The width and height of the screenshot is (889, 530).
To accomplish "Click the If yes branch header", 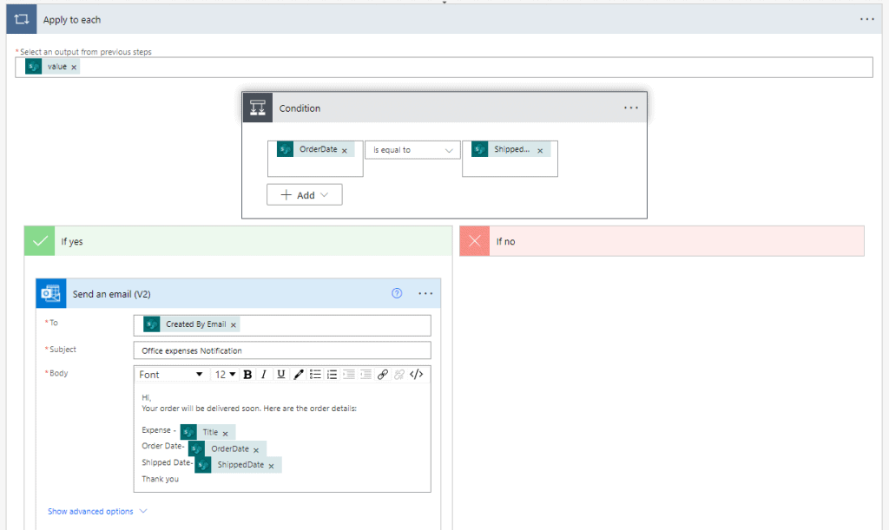I will click(238, 241).
